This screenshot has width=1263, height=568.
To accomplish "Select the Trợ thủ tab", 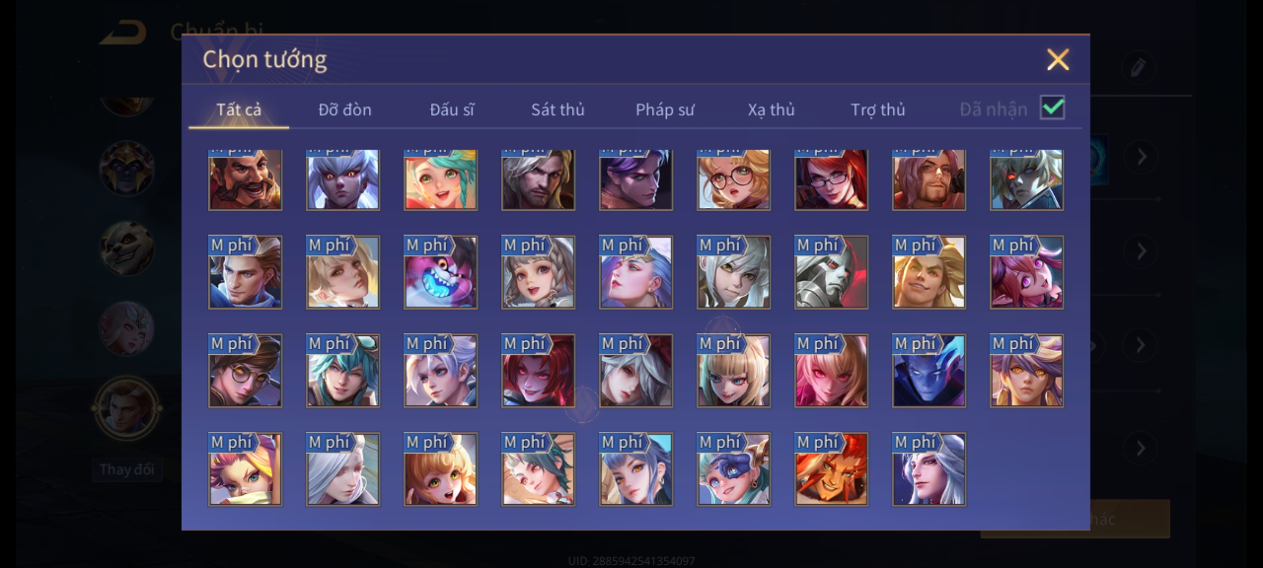I will pyautogui.click(x=878, y=109).
